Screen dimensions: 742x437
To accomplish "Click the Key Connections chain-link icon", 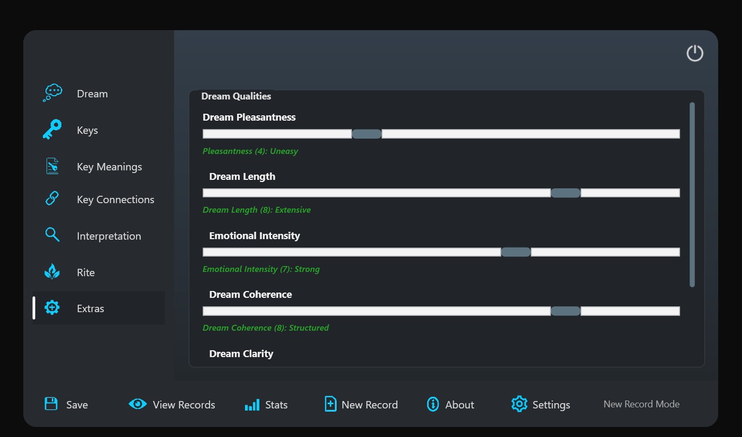I will 52,199.
